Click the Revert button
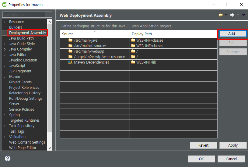Image resolution: width=248 pixels, height=167 pixels. pos(203,145)
